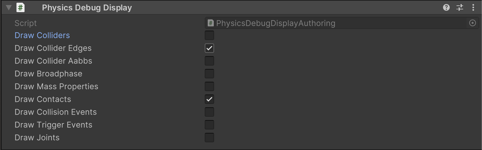
Task: Click the Physics Debug Display header title
Action: tap(87, 7)
